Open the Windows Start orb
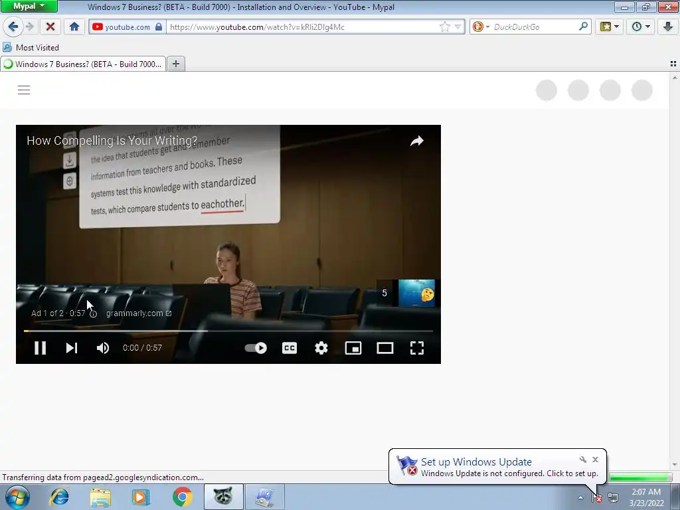Viewport: 680px width, 510px height. pyautogui.click(x=17, y=497)
